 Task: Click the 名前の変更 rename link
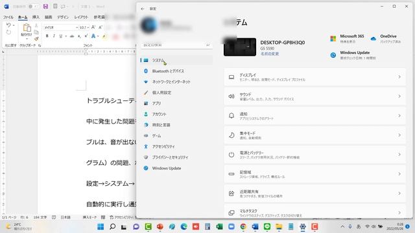click(x=270, y=54)
